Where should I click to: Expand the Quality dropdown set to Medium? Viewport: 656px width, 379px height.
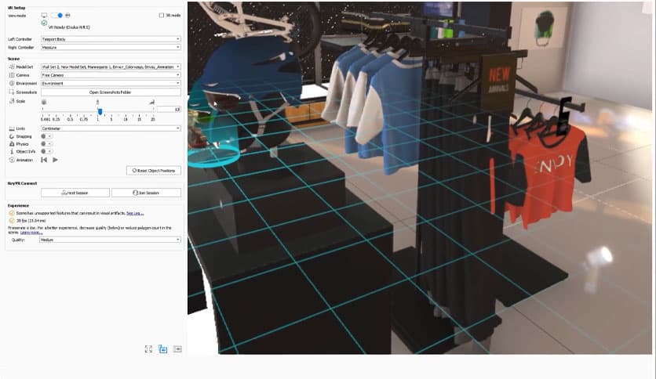[111, 240]
